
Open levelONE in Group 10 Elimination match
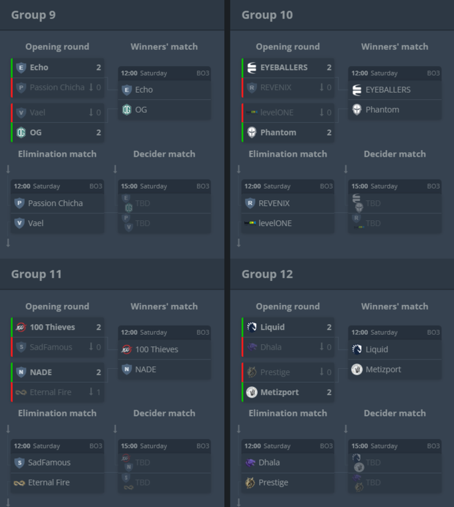click(x=288, y=223)
